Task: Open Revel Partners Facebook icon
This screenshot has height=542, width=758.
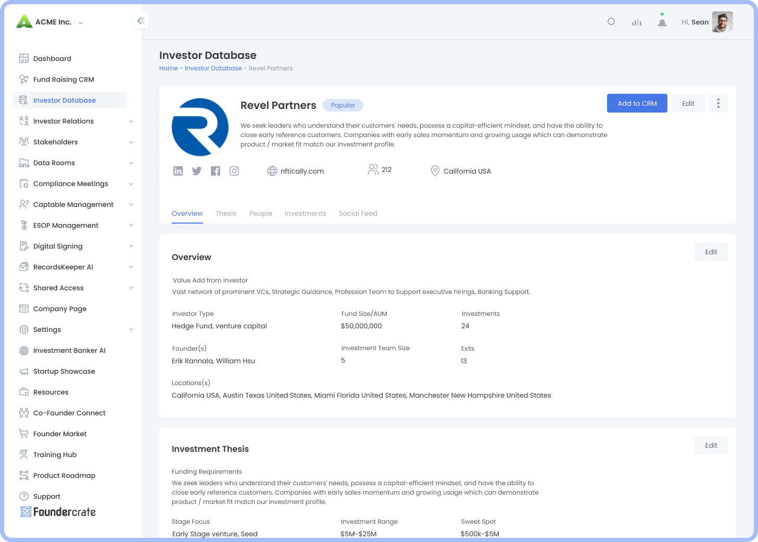Action: (x=216, y=171)
